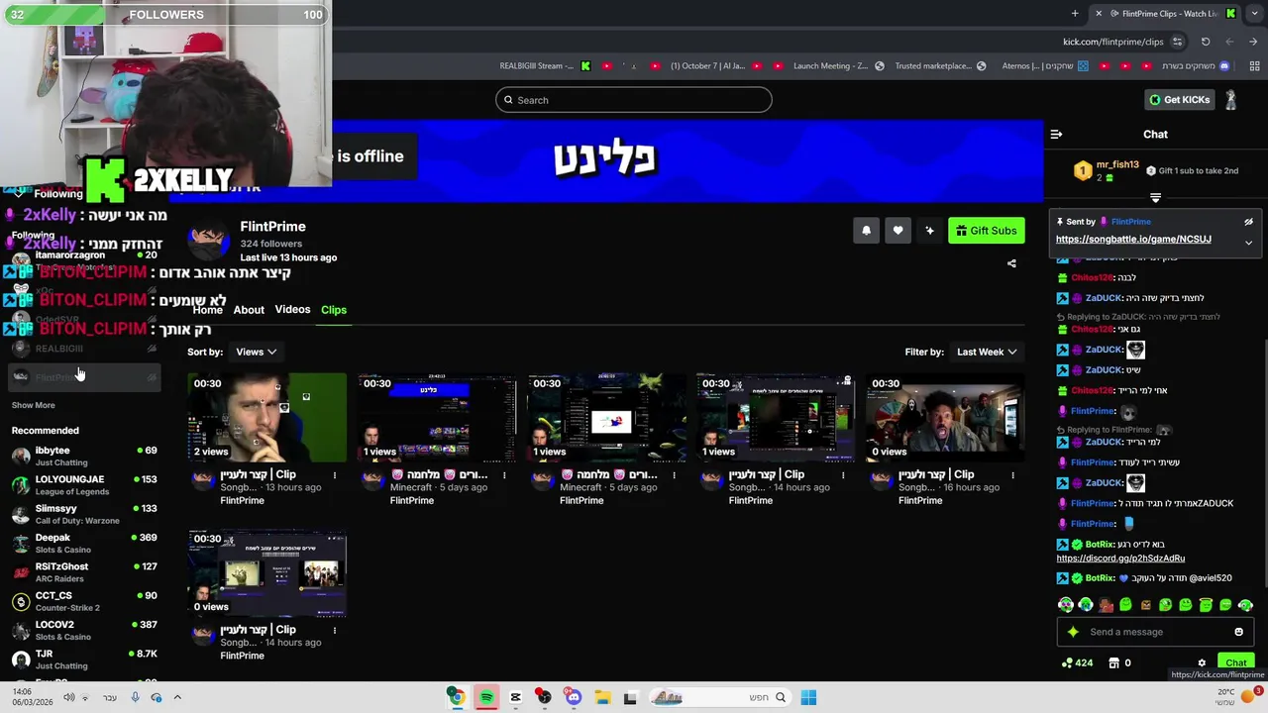This screenshot has height=713, width=1268.
Task: Click the Kick search field
Action: [x=634, y=100]
